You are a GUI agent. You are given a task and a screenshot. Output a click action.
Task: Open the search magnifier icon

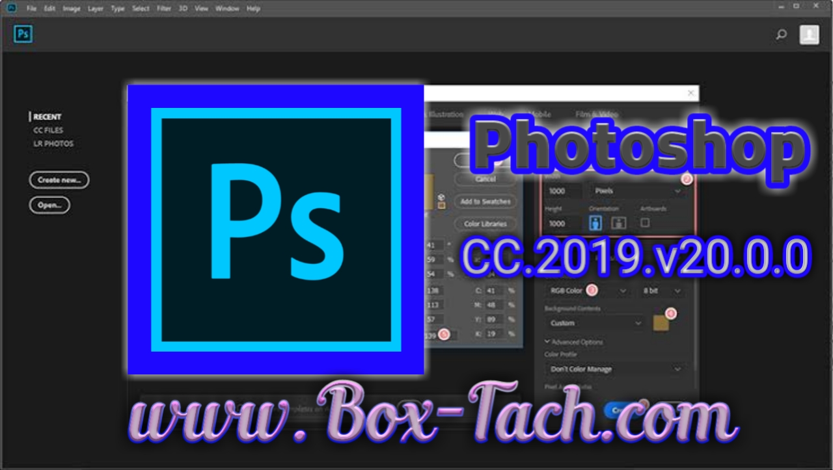coord(782,34)
